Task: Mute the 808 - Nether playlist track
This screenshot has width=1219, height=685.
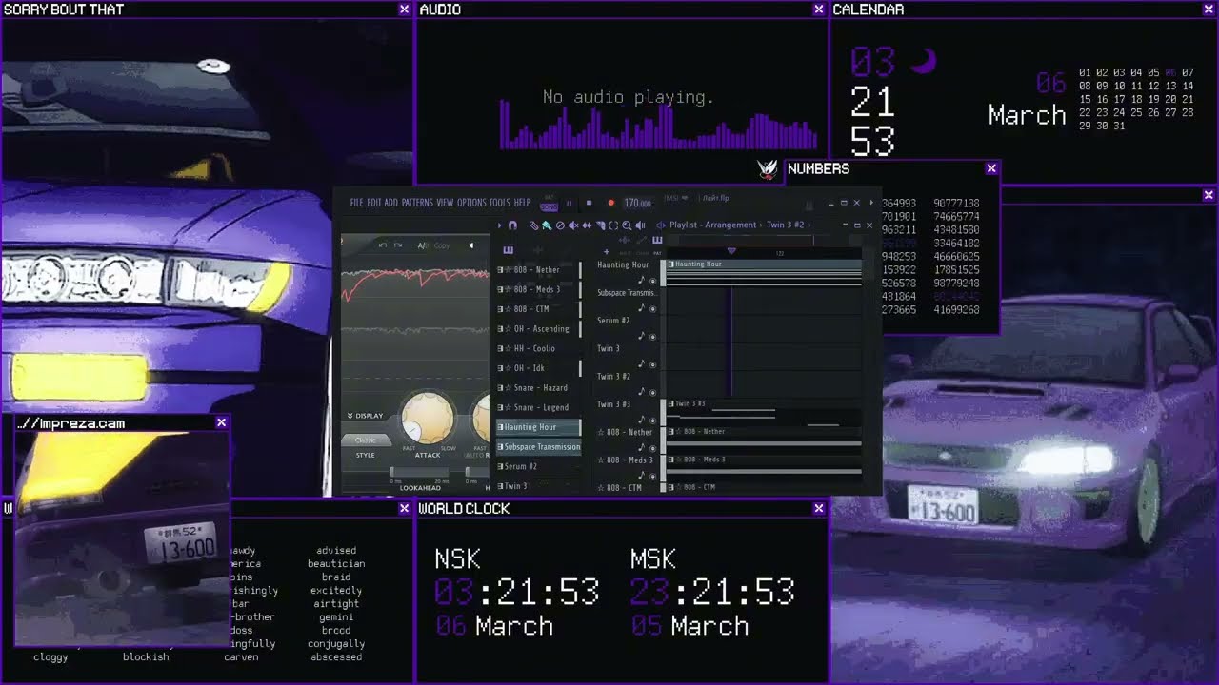Action: click(652, 447)
